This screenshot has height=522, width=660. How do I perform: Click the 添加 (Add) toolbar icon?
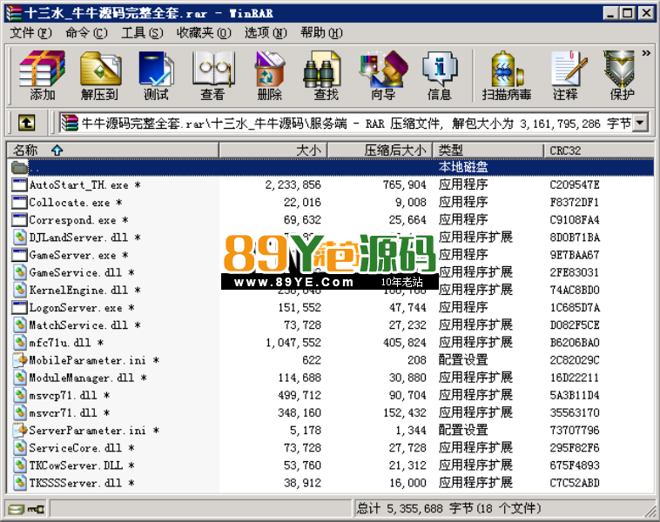pyautogui.click(x=42, y=76)
